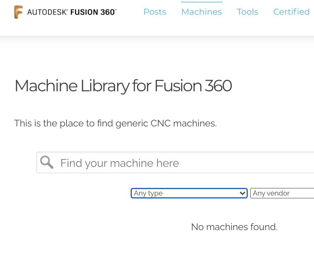Open the Certified page from the navigation
Image resolution: width=314 pixels, height=264 pixels.
pos(291,12)
